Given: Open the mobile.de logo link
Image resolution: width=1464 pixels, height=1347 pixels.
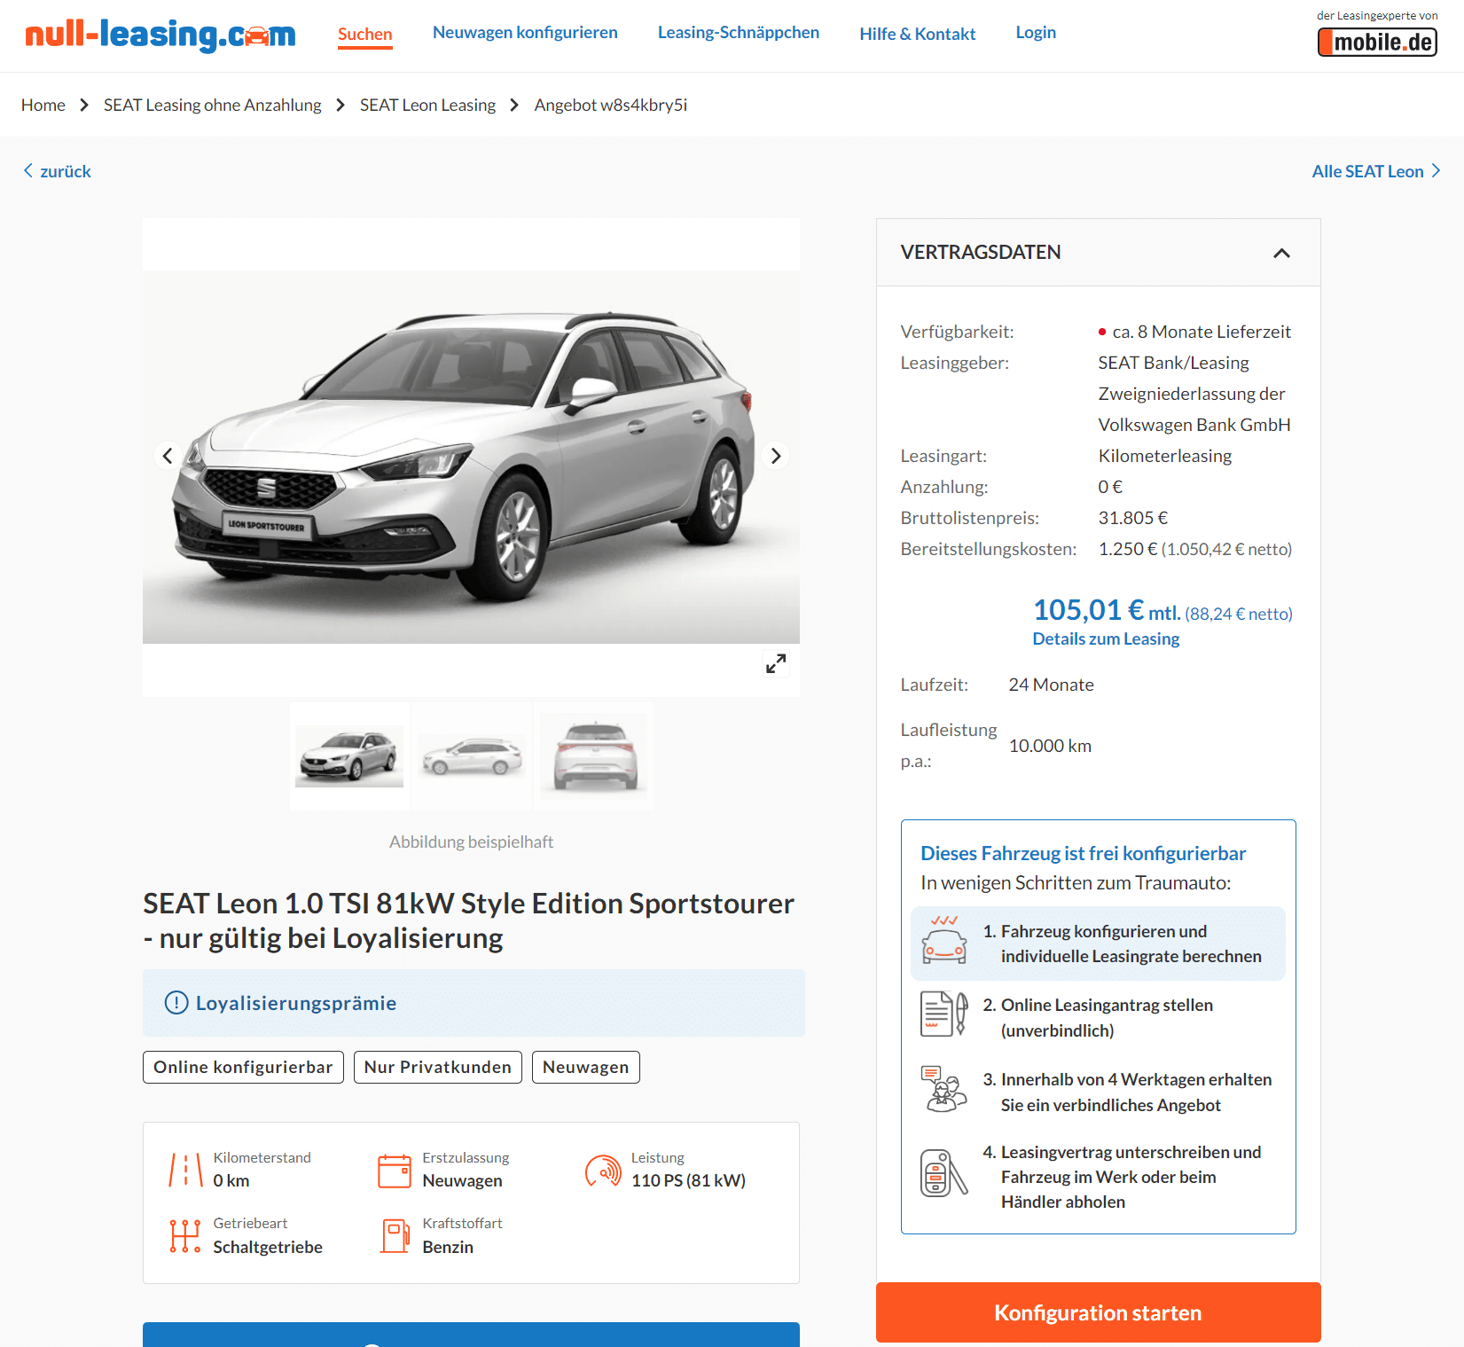Looking at the screenshot, I should tap(1377, 42).
